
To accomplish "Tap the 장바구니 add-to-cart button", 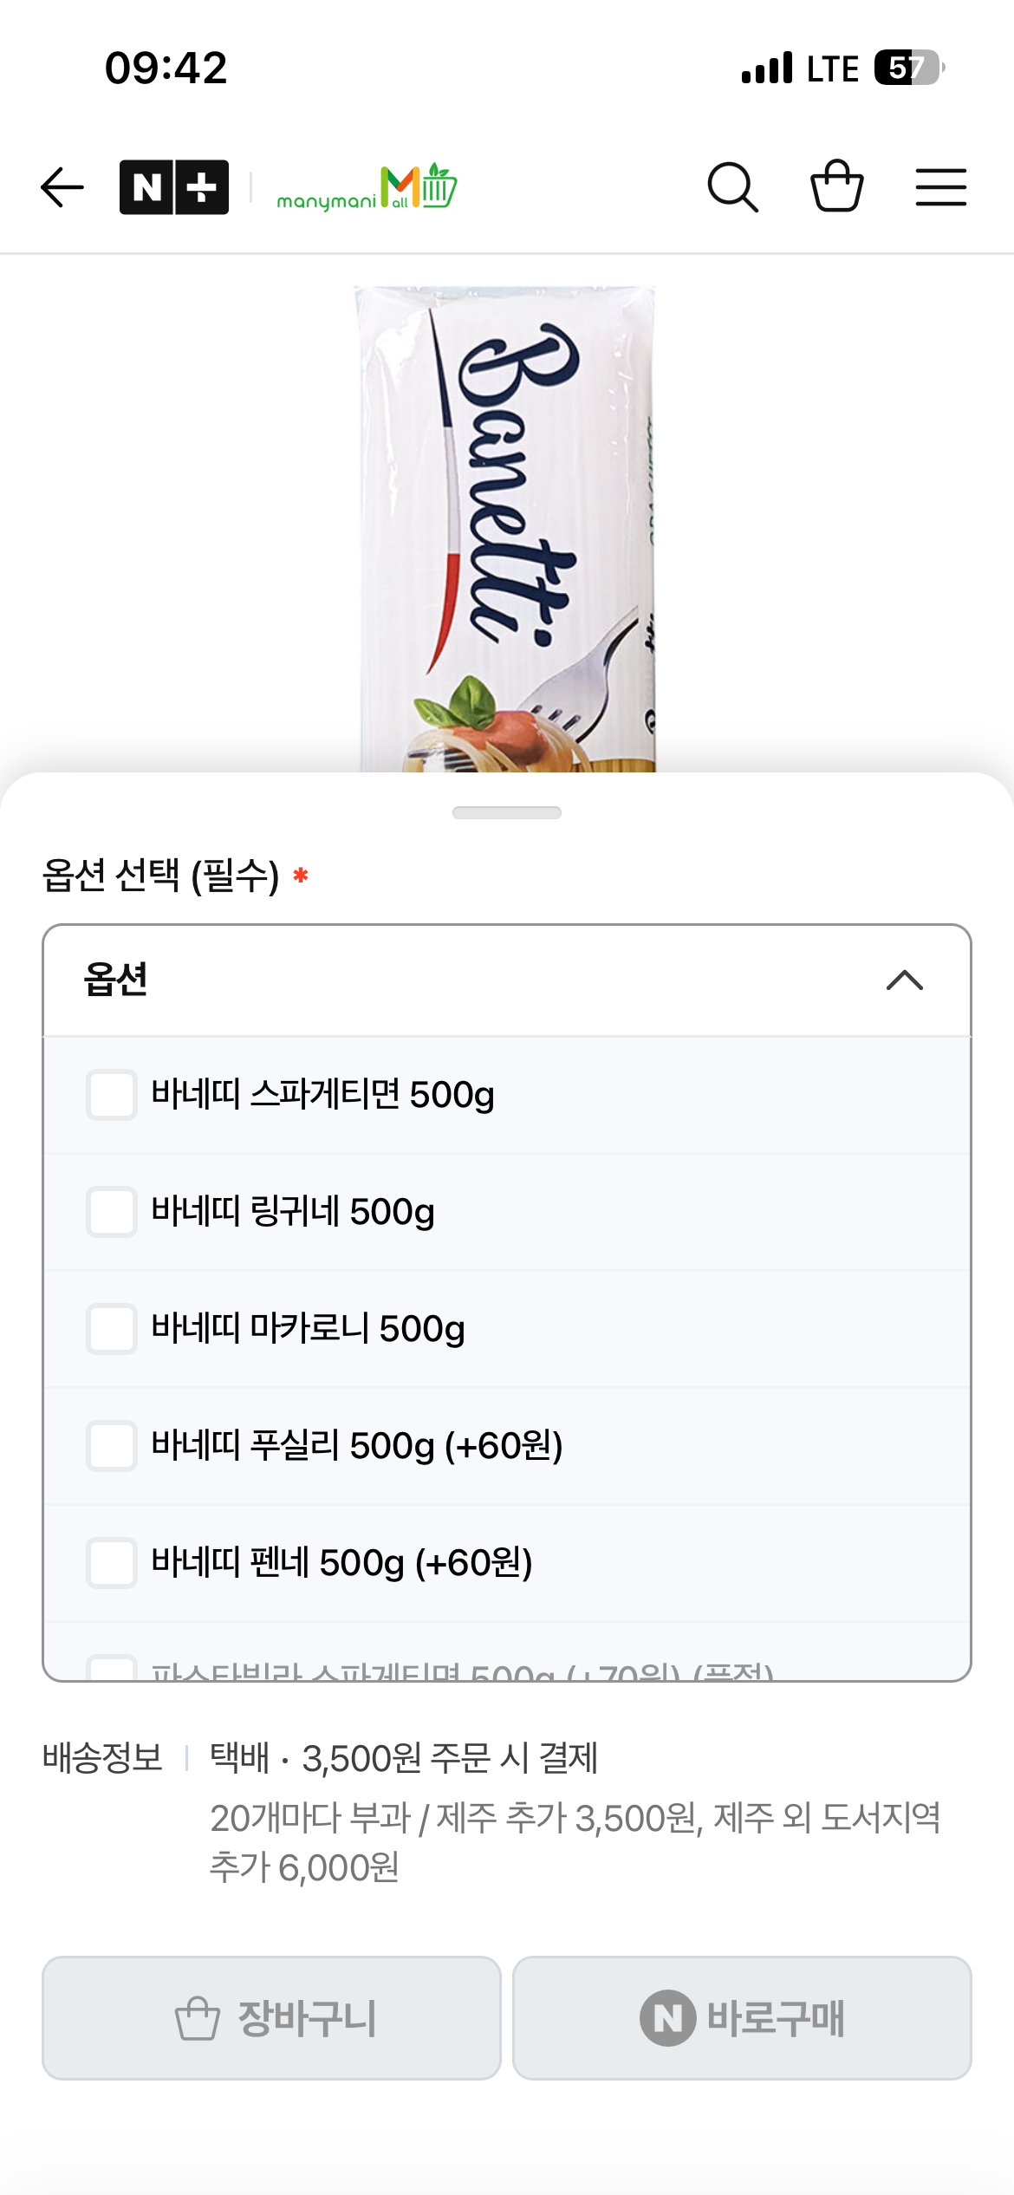I will 271,2017.
